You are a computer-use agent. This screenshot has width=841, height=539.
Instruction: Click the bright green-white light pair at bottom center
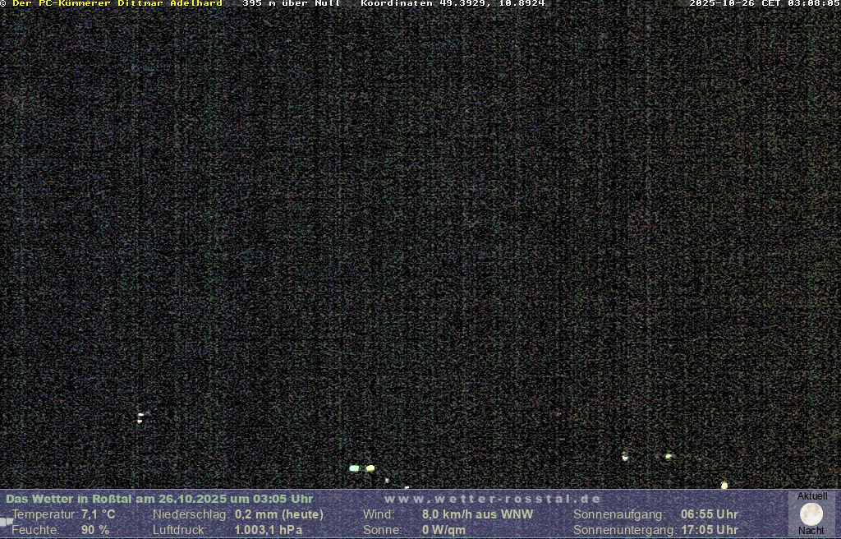[362, 468]
